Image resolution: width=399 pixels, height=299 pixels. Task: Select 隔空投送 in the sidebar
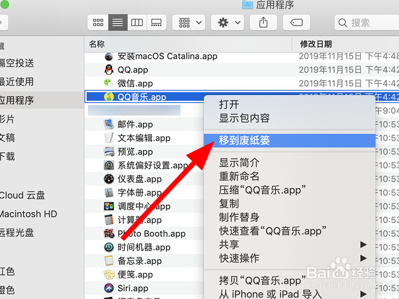click(x=42, y=63)
